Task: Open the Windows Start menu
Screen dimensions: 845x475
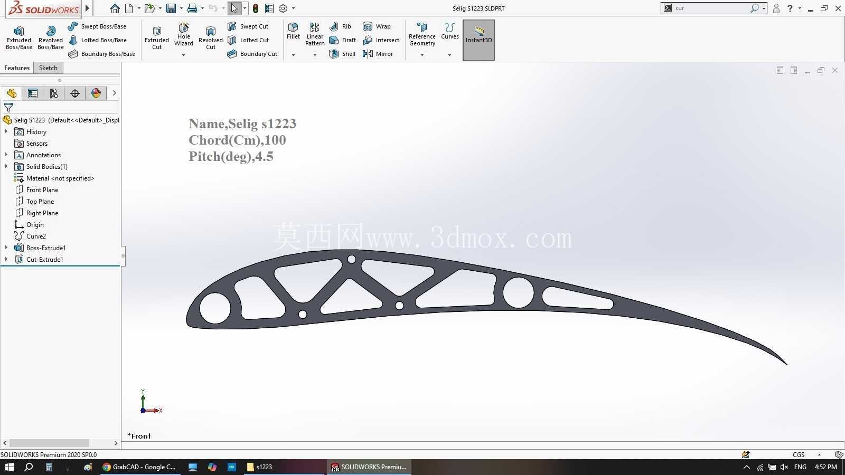Action: [9, 467]
